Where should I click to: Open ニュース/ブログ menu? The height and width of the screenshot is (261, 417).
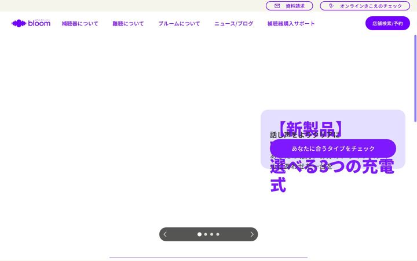[x=234, y=23]
